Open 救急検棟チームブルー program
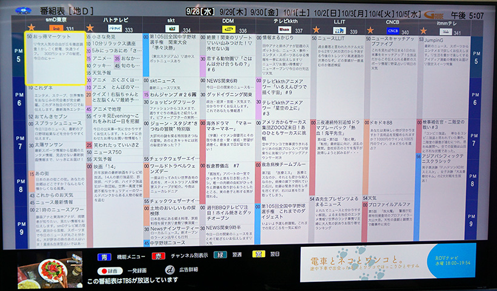Image resolution: width=497 pixels, height=291 pixels. pyautogui.click(x=282, y=182)
